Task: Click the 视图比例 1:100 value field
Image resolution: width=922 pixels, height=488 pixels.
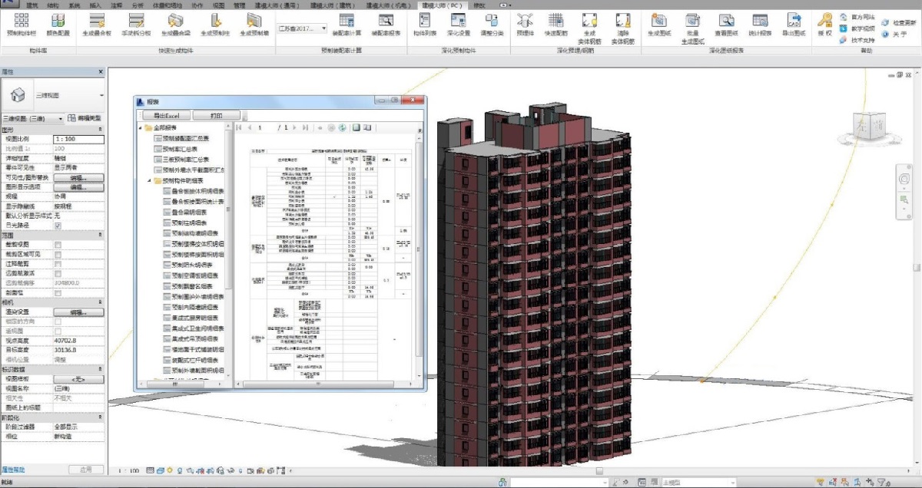Action: point(78,139)
